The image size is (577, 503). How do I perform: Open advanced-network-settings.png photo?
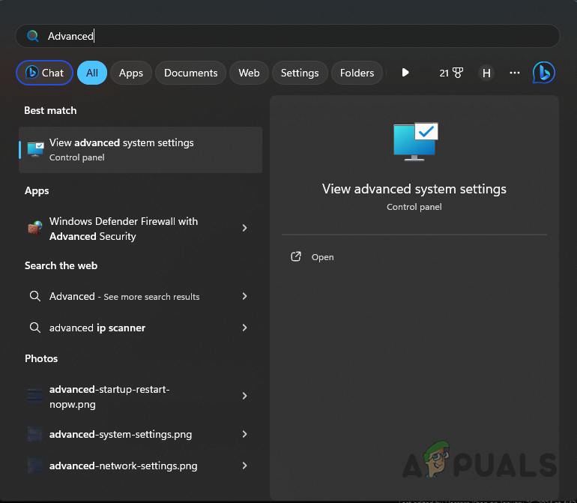(x=141, y=466)
